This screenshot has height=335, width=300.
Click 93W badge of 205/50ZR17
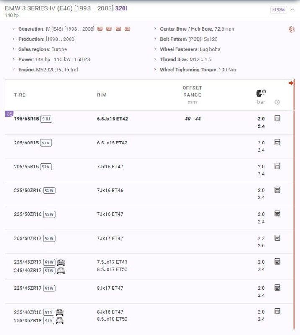(49, 238)
